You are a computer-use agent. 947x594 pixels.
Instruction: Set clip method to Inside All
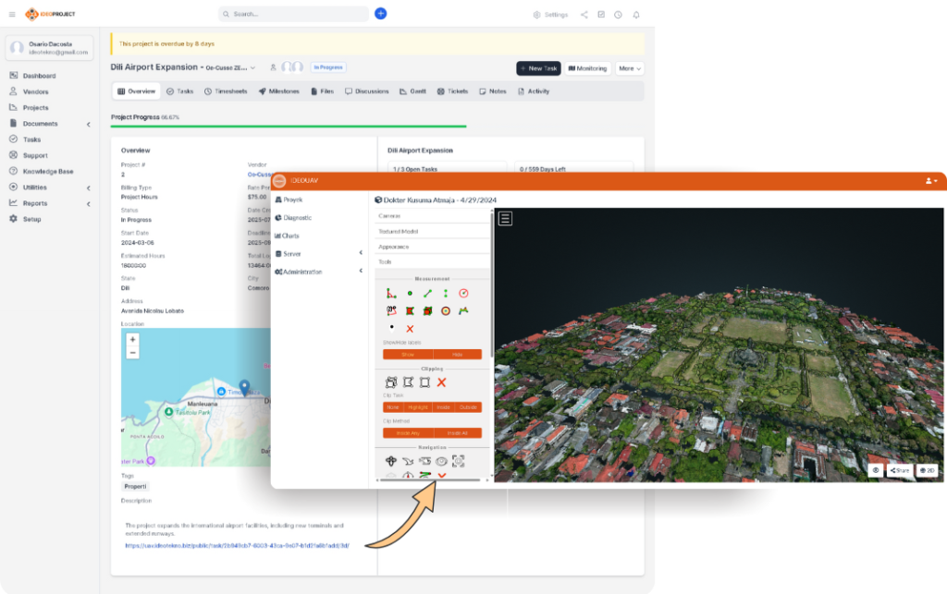click(457, 432)
